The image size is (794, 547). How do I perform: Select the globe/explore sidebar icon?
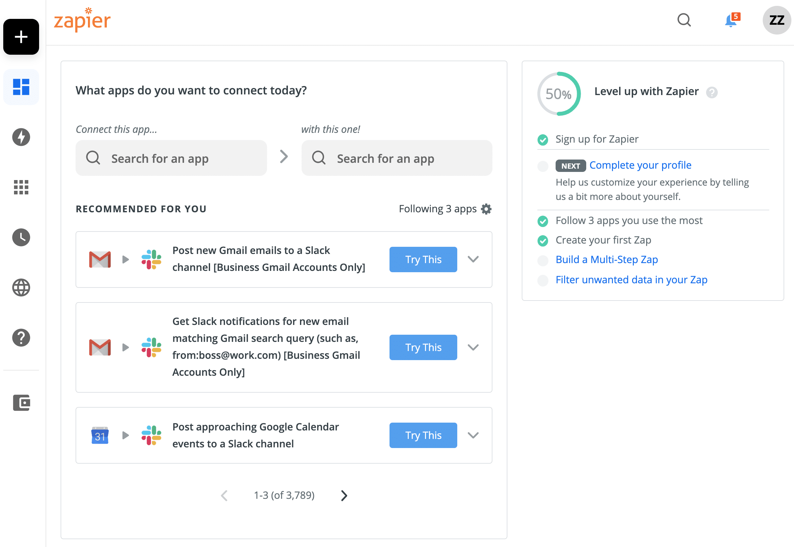point(21,287)
